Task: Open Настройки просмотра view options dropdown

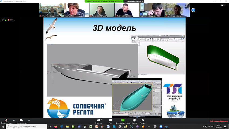Action: pyautogui.click(x=134, y=1)
